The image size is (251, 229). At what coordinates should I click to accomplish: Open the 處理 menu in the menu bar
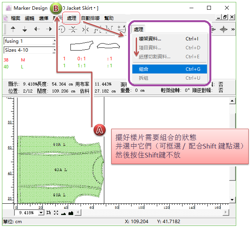72,18
